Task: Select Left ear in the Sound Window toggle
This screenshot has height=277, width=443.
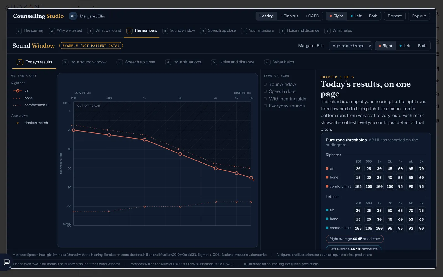Action: (405, 46)
